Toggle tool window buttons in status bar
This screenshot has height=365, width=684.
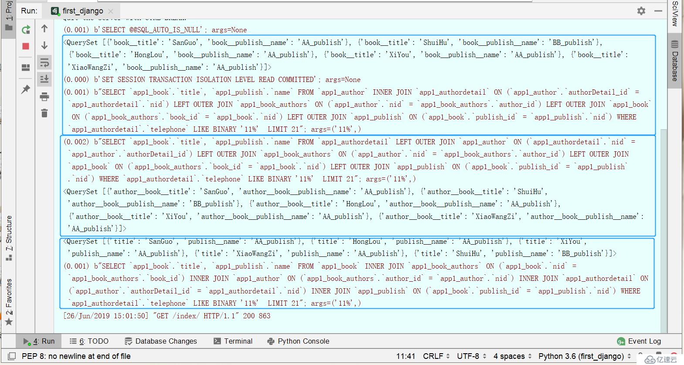[x=12, y=356]
